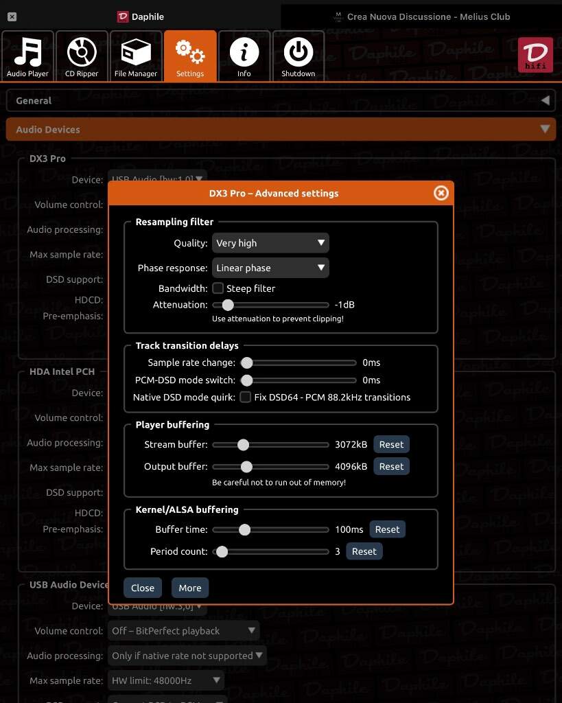Close the Daphile browser tab
This screenshot has width=562, height=703.
12,16
